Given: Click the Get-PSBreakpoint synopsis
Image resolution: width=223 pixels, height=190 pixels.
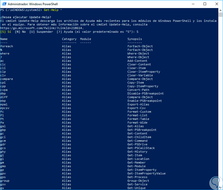Looking at the screenshot, I should point(142,130).
